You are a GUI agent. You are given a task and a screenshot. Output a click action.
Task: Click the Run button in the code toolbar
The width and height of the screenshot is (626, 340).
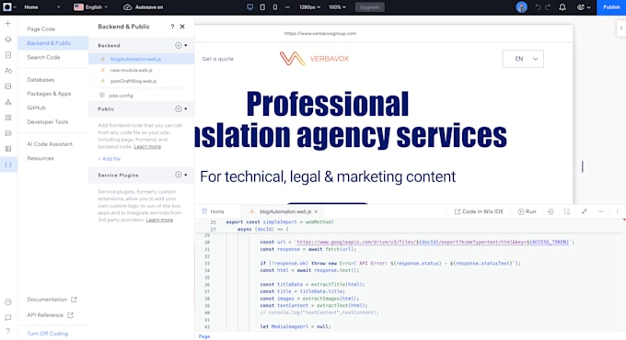(527, 211)
